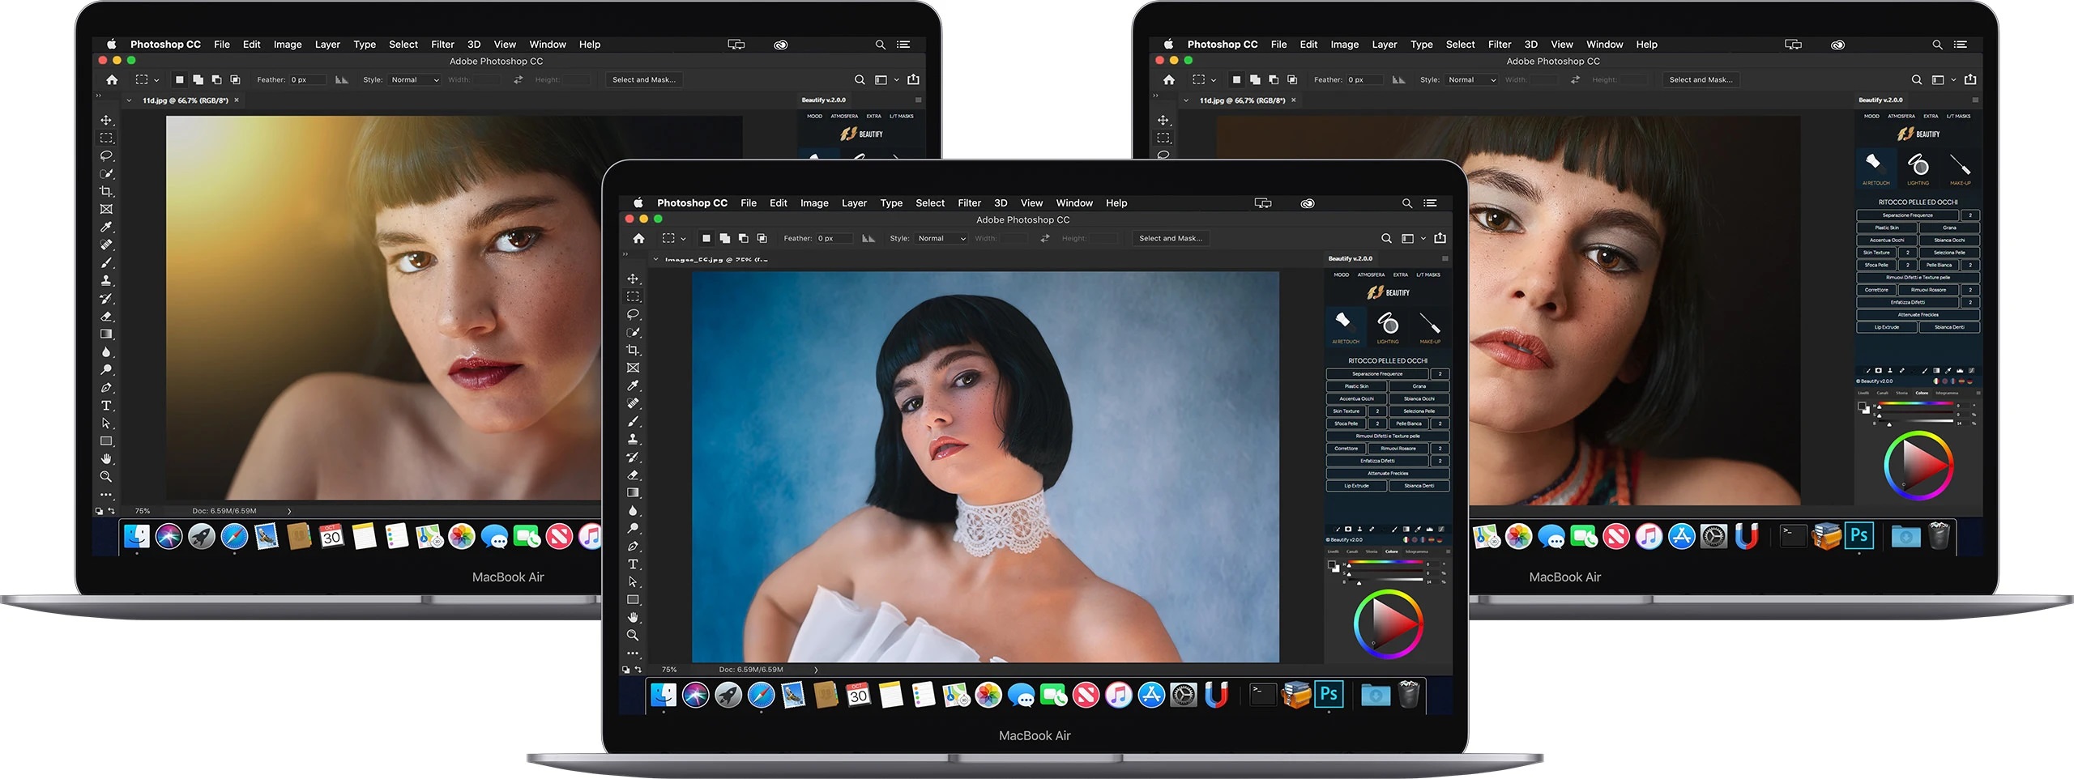Click Separazione Frequenze in the close-up window's Beautify panel

(1907, 215)
